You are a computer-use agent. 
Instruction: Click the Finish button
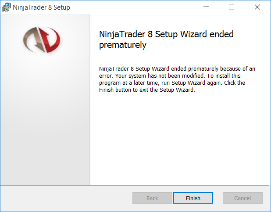(x=193, y=198)
